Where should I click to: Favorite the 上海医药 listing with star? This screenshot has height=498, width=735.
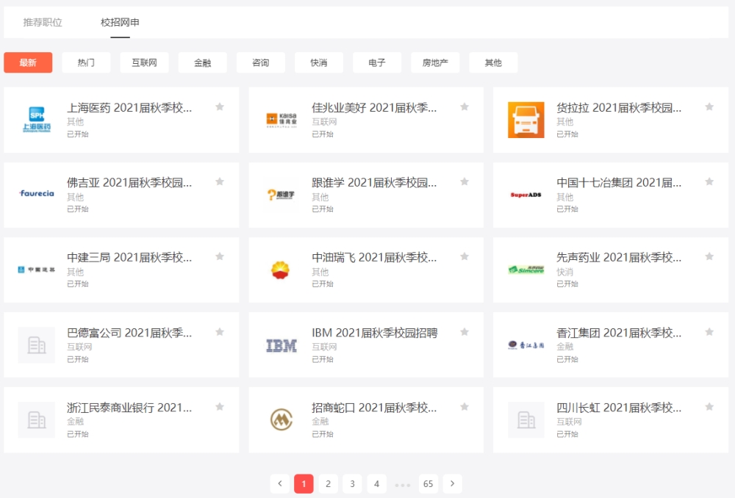(219, 107)
